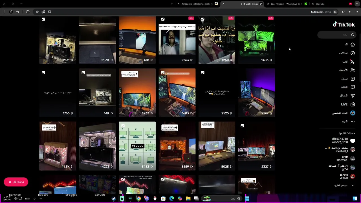Screen dimensions: 361x203
Task: Open site settings icon beside the URL
Action: click(x=335, y=12)
